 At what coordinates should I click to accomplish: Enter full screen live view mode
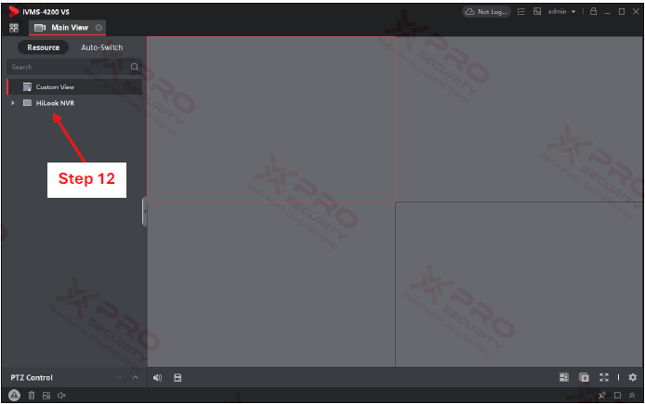pyautogui.click(x=604, y=377)
